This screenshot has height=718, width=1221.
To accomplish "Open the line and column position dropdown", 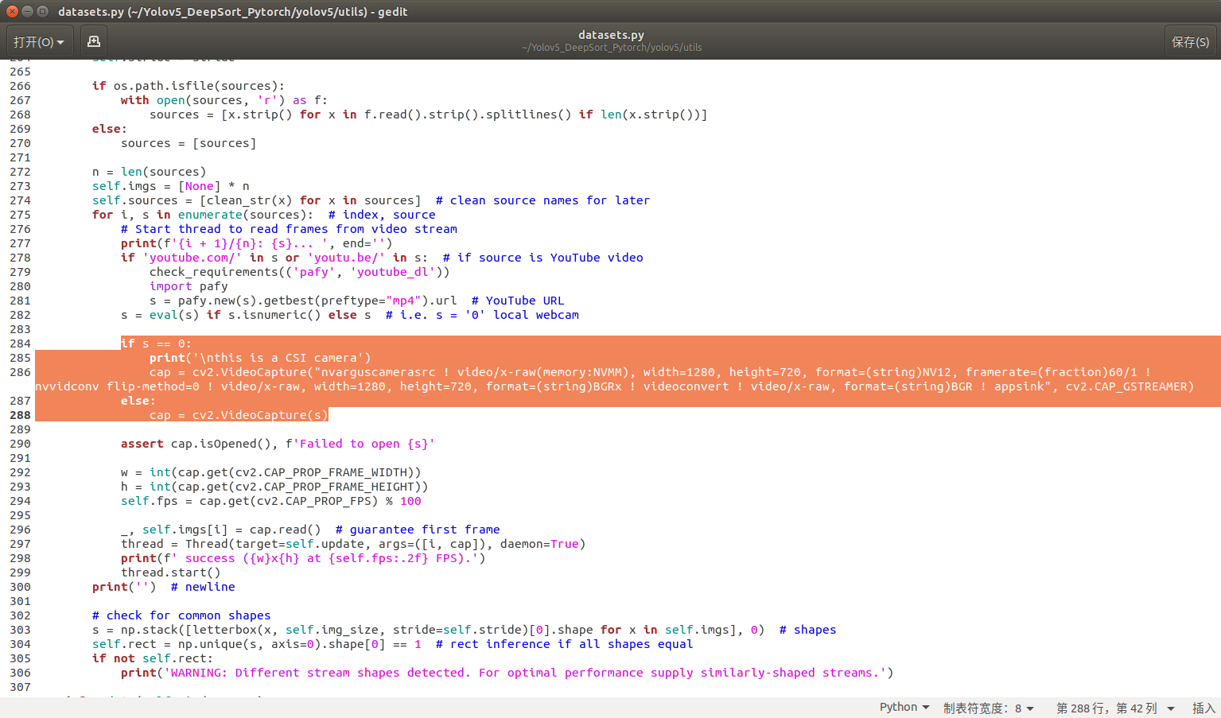I will (1115, 708).
